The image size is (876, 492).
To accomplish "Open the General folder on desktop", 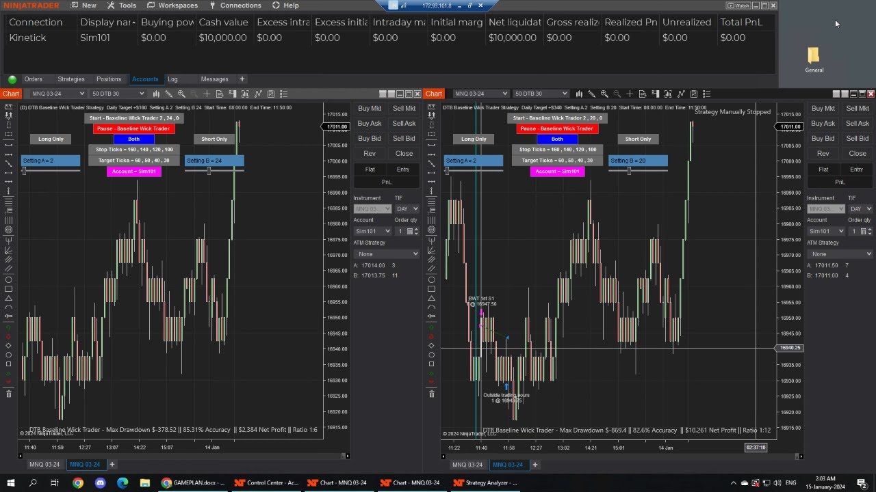I will pos(814,59).
